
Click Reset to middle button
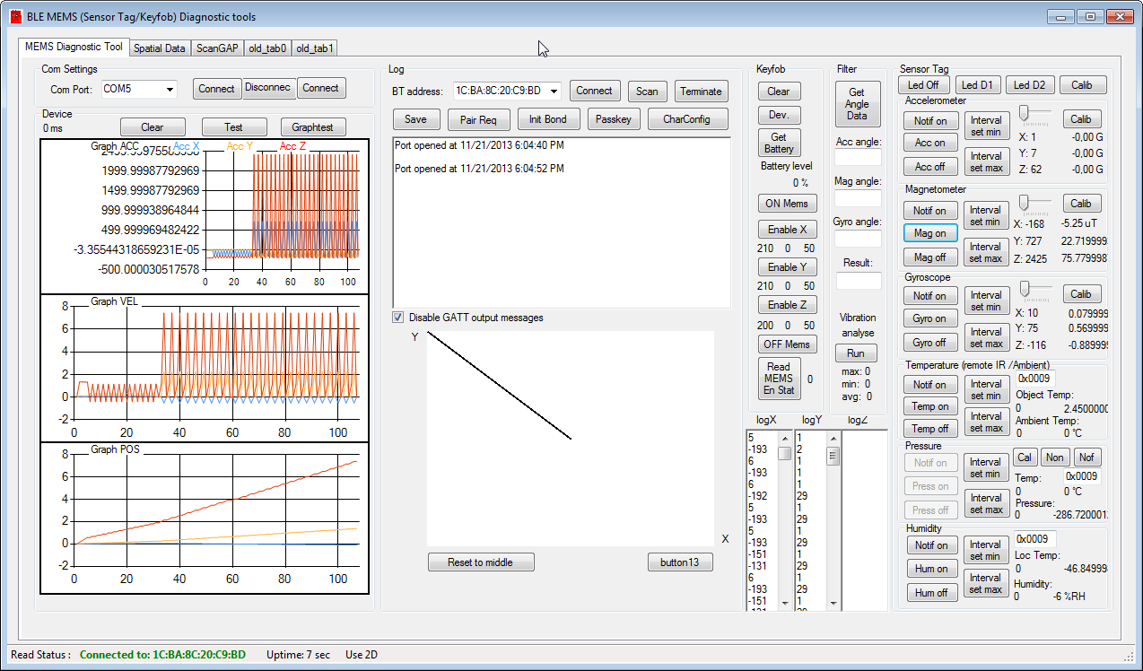pos(481,562)
